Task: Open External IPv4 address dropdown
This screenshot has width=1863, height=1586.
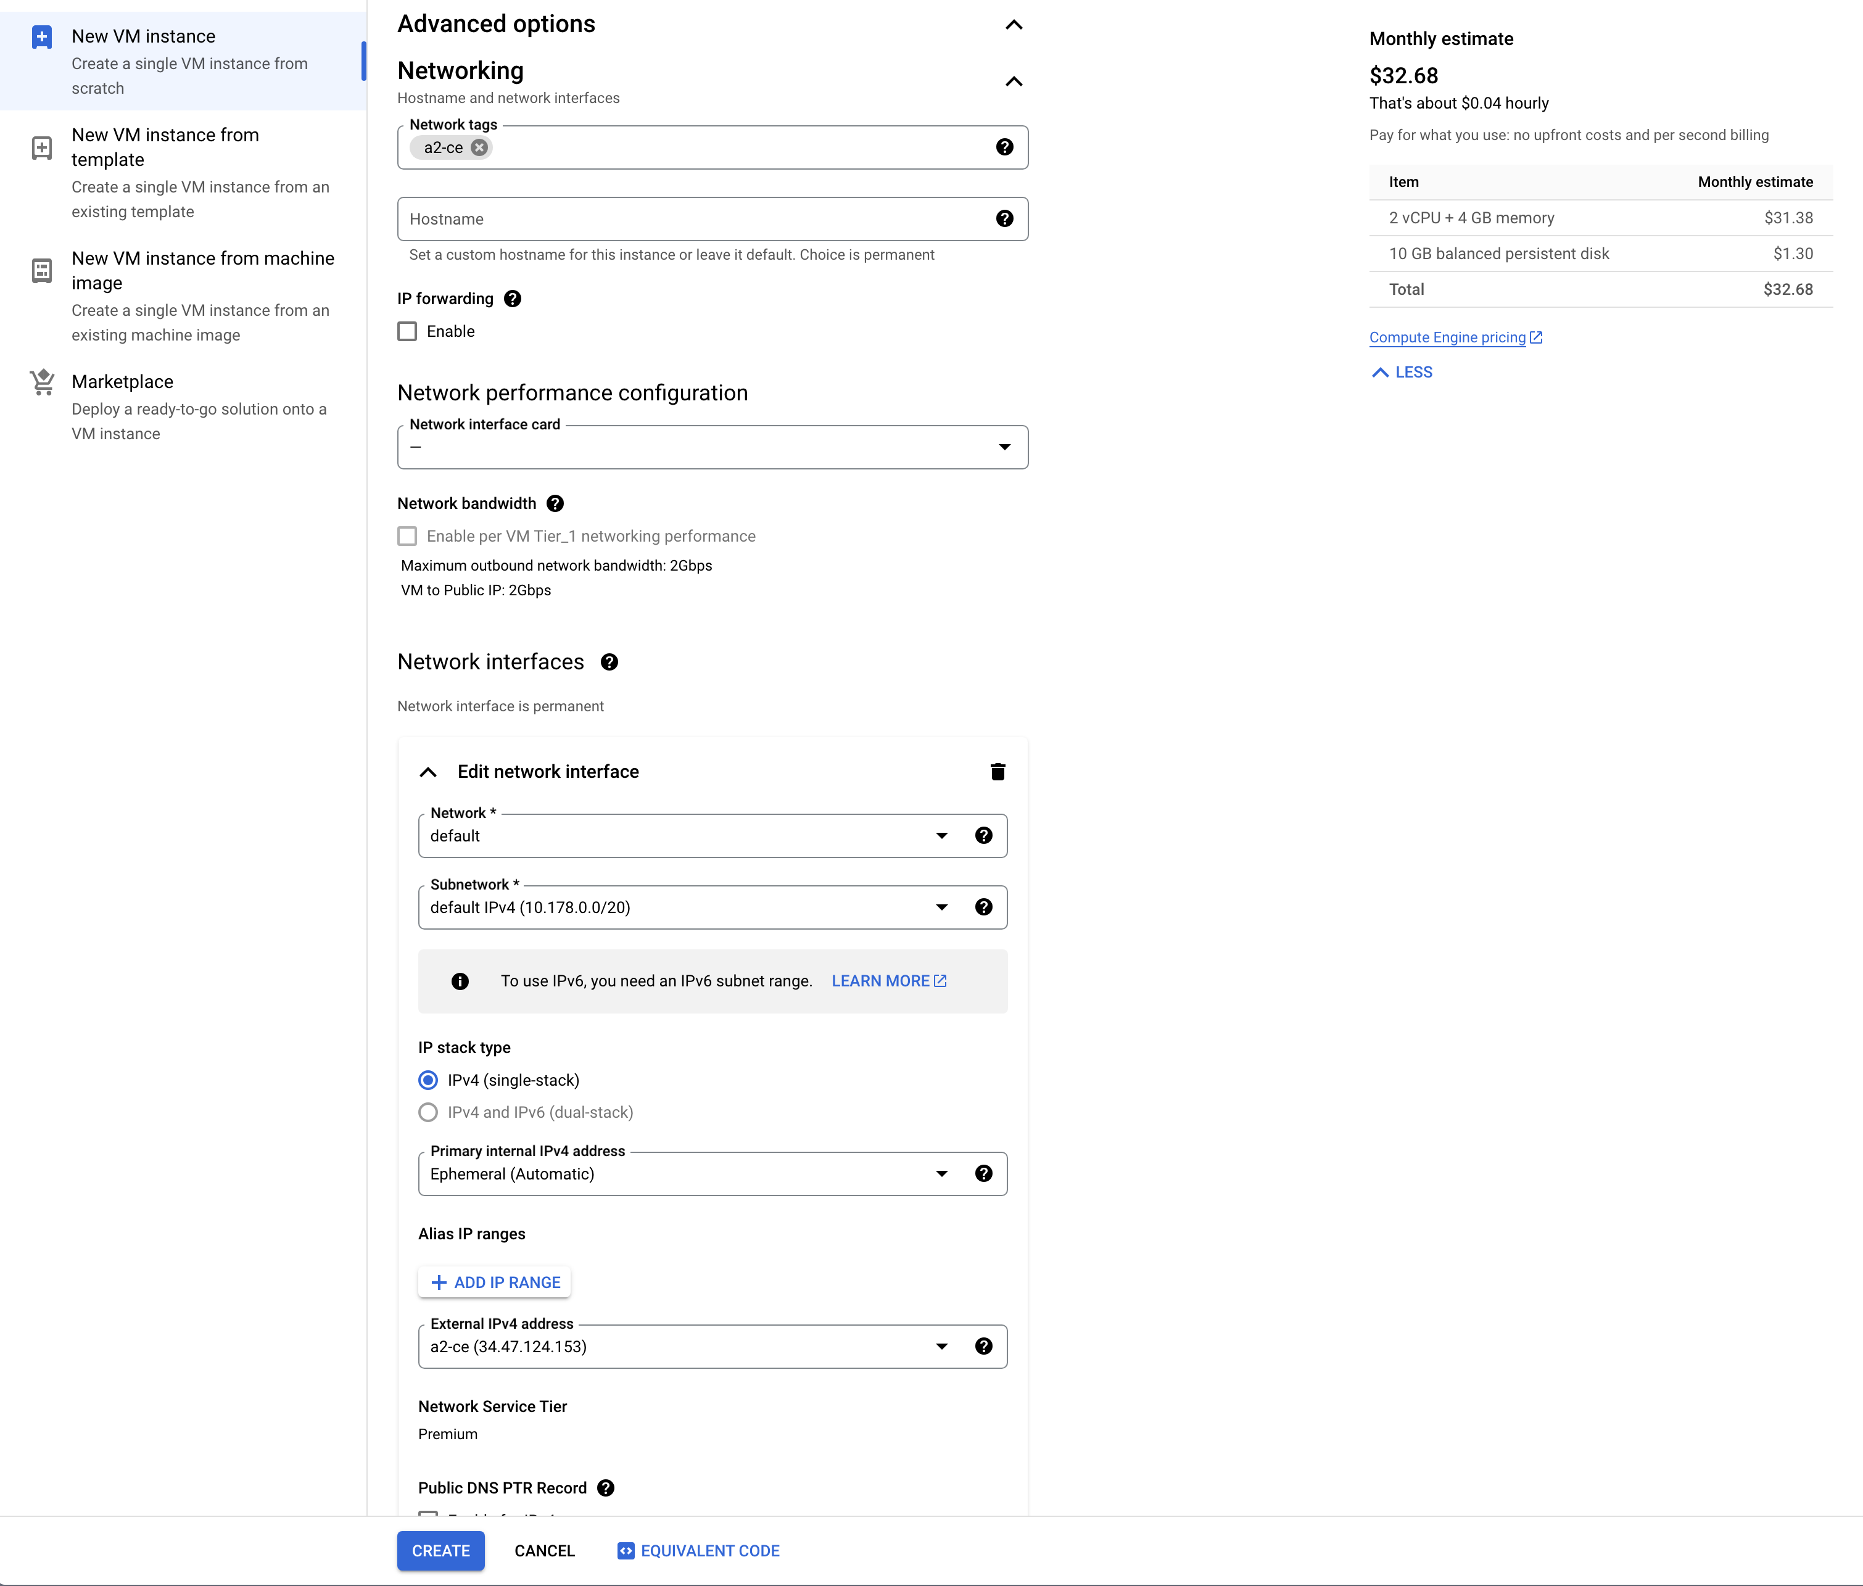Action: pos(684,1346)
